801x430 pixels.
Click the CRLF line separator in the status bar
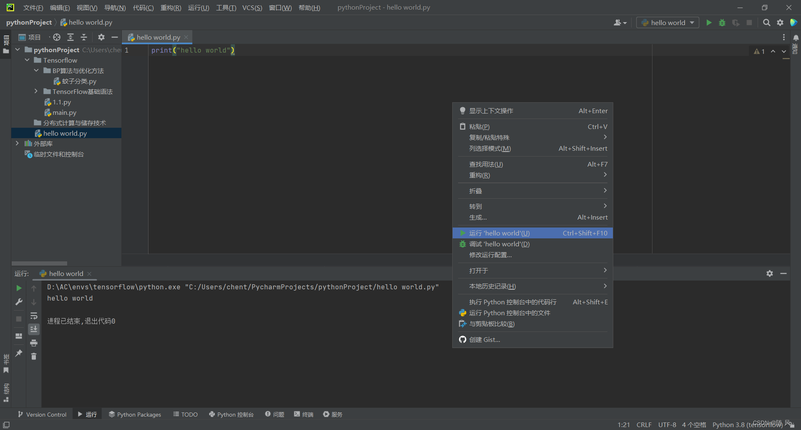click(x=644, y=425)
